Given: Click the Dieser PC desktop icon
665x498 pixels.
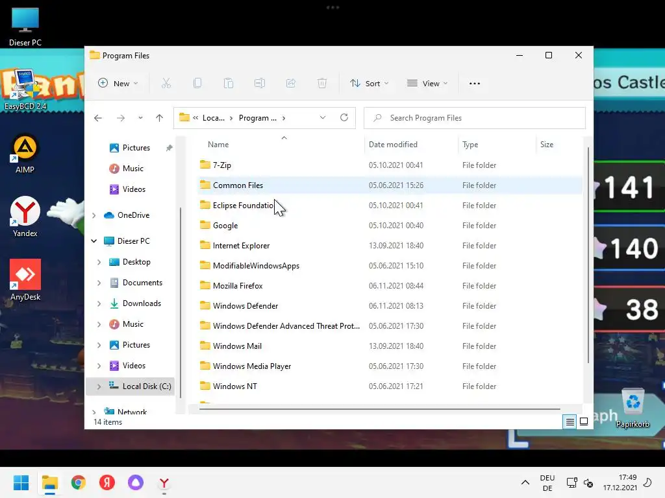Looking at the screenshot, I should (25, 26).
